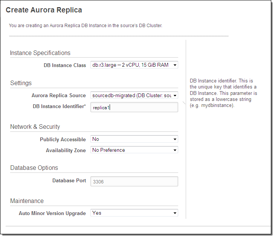The width and height of the screenshot is (275, 238).
Task: Click the Create Aurora Replica page title
Action: pyautogui.click(x=44, y=10)
